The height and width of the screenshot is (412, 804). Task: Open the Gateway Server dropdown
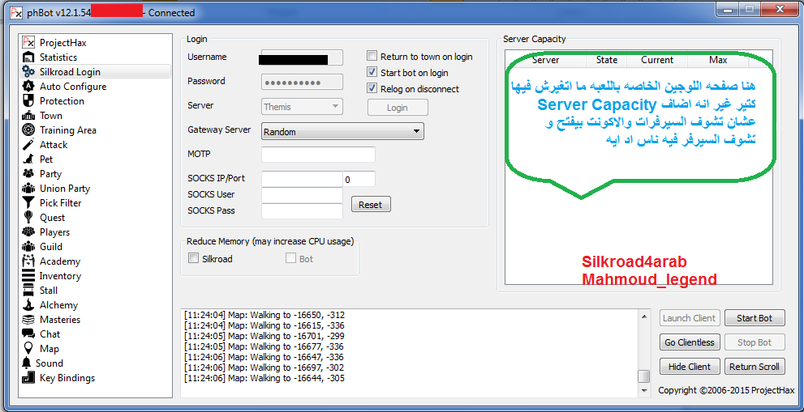pyautogui.click(x=342, y=132)
